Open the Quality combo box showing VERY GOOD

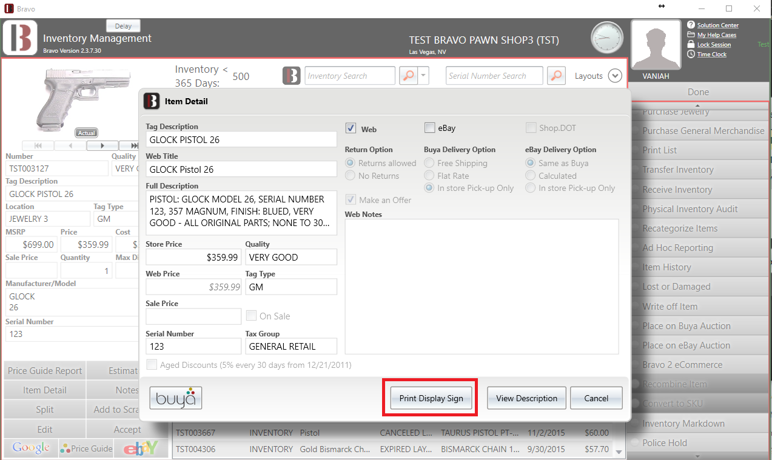point(291,257)
